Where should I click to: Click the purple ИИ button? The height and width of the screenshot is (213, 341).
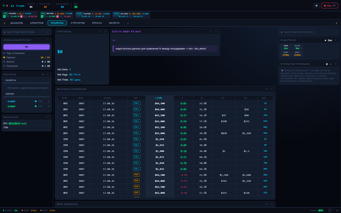coord(26,47)
